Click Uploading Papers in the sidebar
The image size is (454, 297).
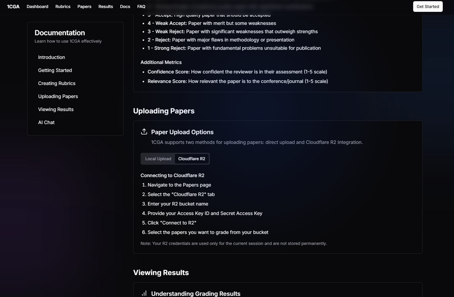coord(58,96)
